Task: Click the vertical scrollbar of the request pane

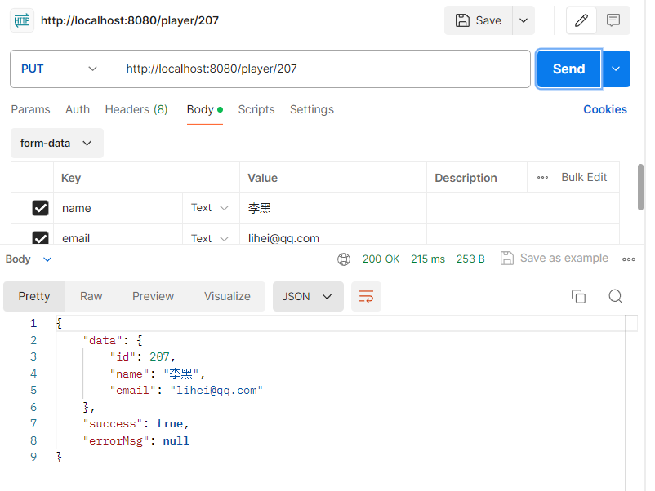Action: point(640,188)
